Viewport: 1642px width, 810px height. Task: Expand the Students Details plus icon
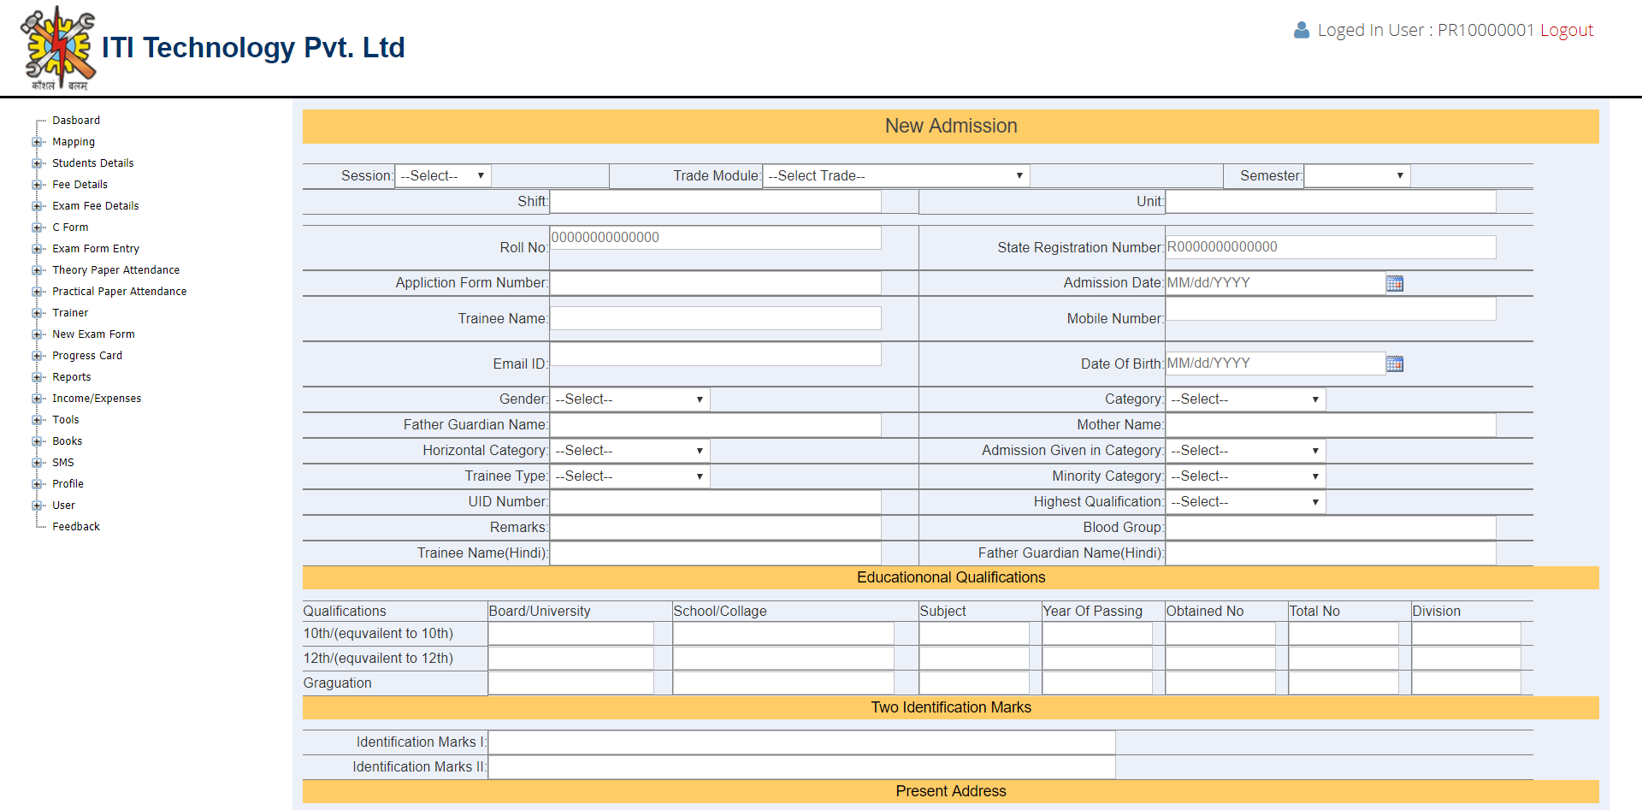click(x=37, y=163)
